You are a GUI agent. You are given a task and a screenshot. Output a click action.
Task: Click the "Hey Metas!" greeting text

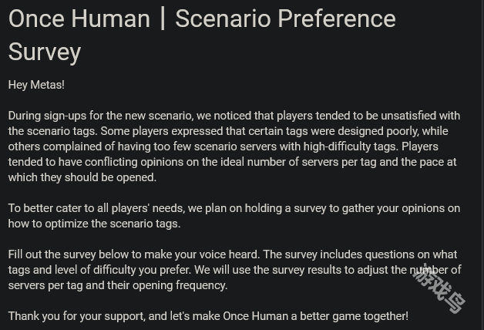click(x=36, y=85)
